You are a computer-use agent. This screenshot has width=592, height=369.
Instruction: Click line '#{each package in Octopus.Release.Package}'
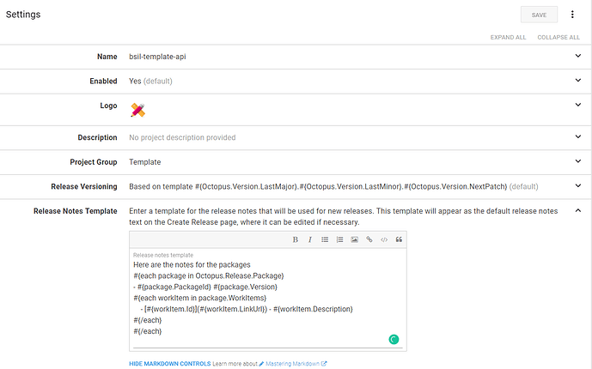click(209, 276)
